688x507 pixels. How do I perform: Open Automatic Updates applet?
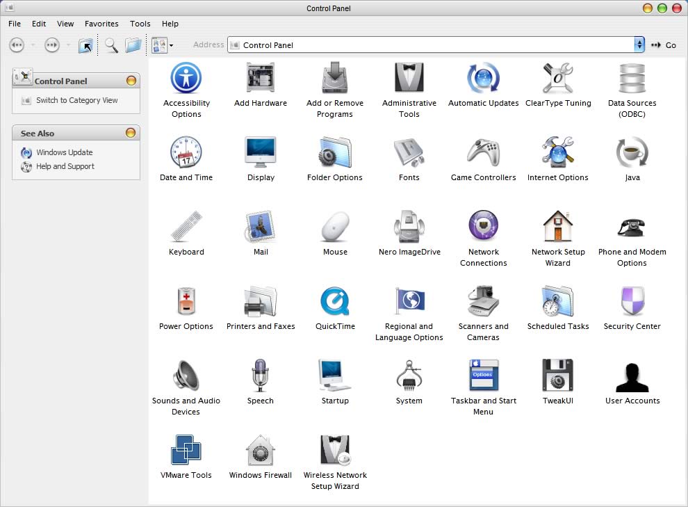pos(483,78)
